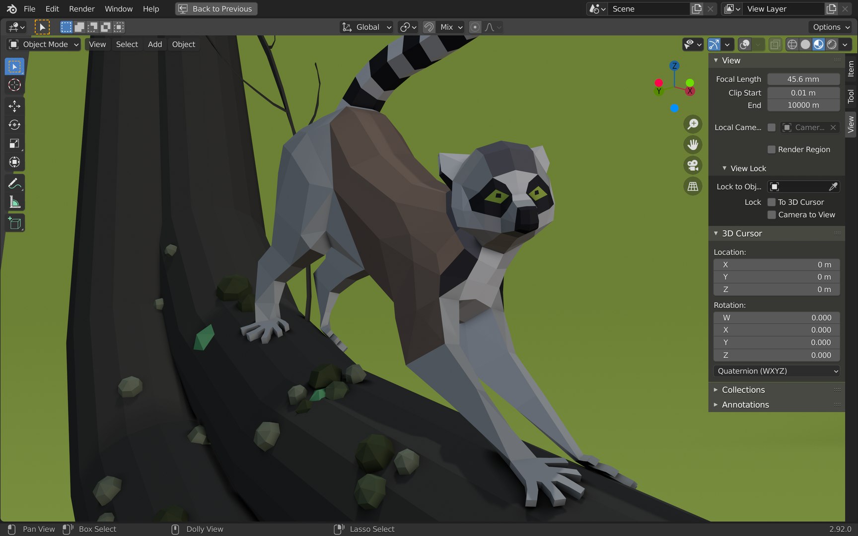Select the Select Box tool
The height and width of the screenshot is (536, 858).
pyautogui.click(x=14, y=67)
